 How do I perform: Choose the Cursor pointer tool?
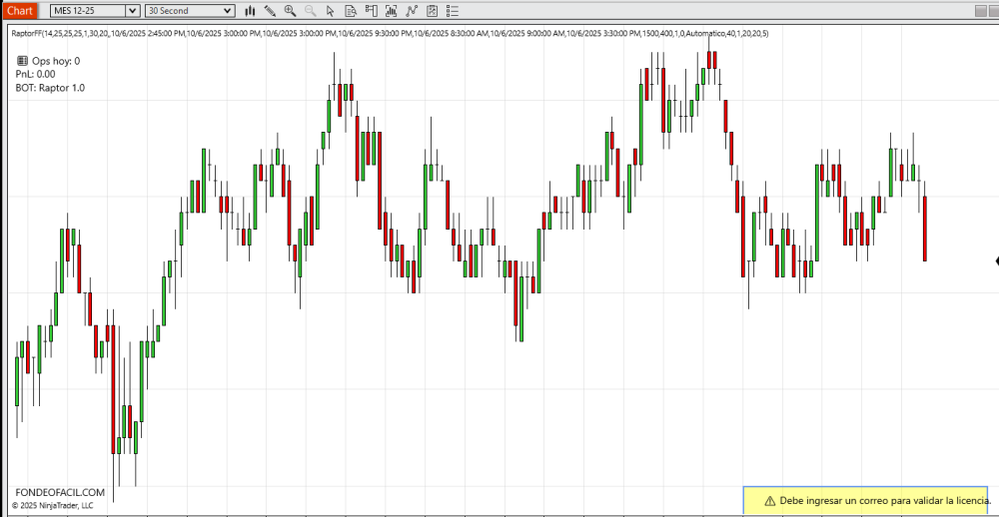pos(330,11)
